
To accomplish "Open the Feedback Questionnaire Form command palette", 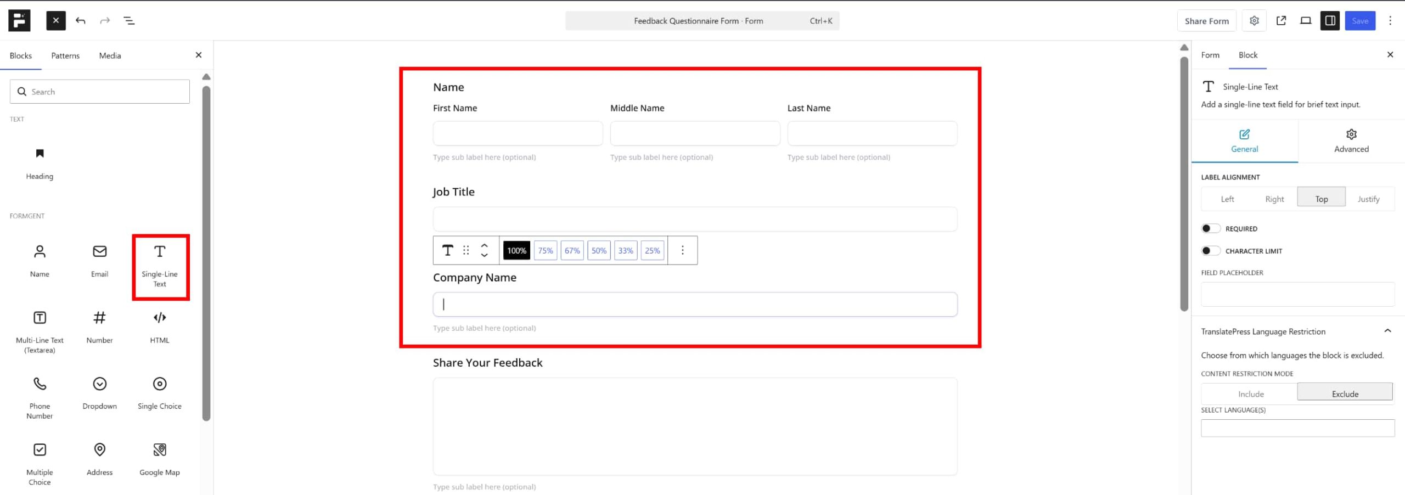I will pos(702,21).
